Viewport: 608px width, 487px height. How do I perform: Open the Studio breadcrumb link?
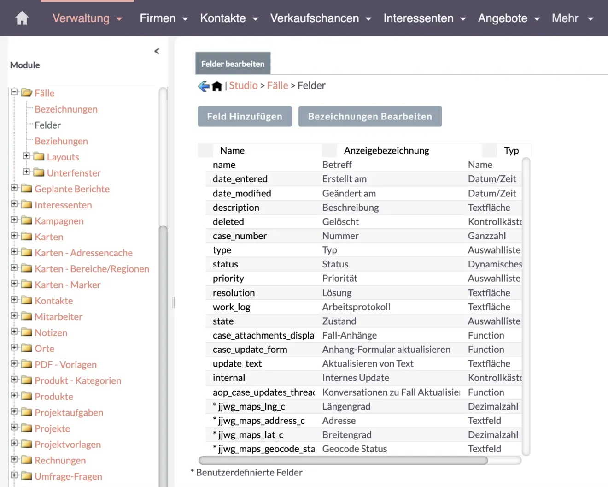coord(243,86)
